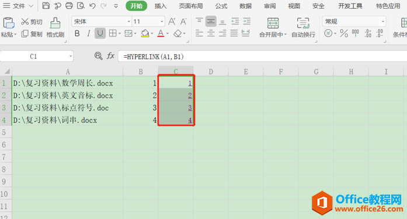Open the File menu
This screenshot has width=407, height=219.
click(x=18, y=6)
